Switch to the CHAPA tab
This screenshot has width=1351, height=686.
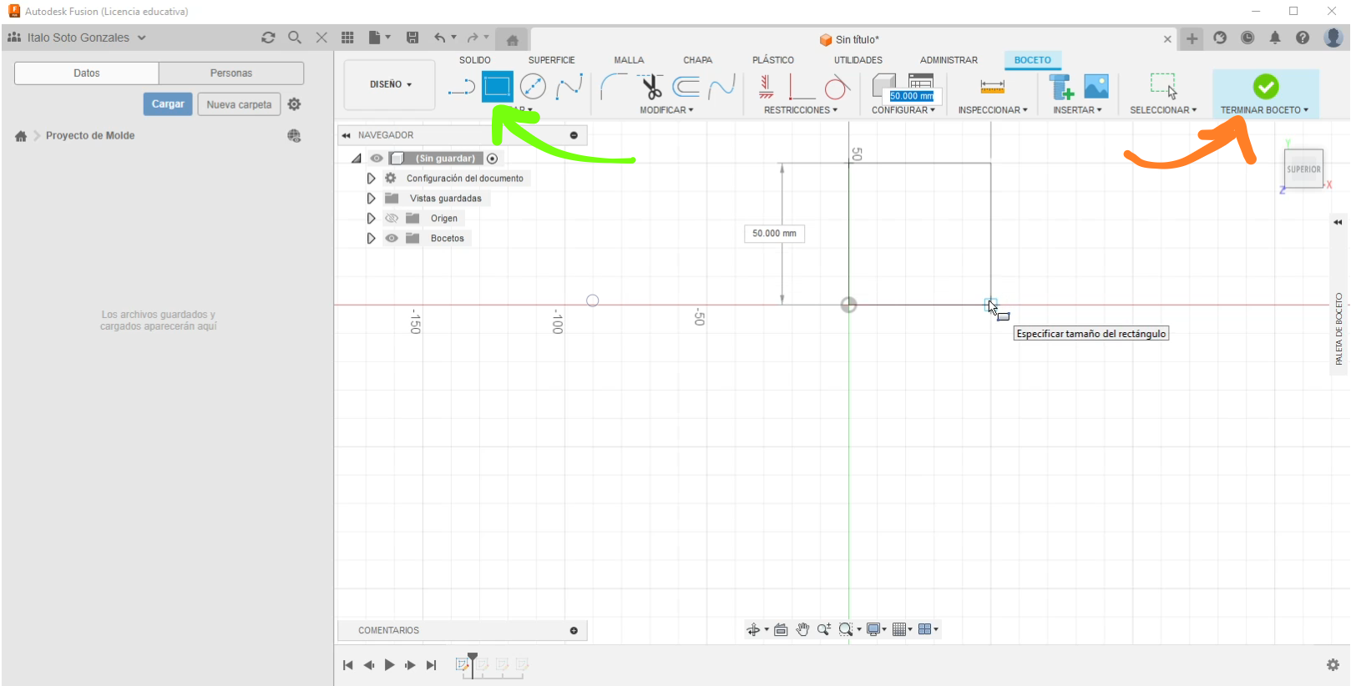[x=698, y=60]
